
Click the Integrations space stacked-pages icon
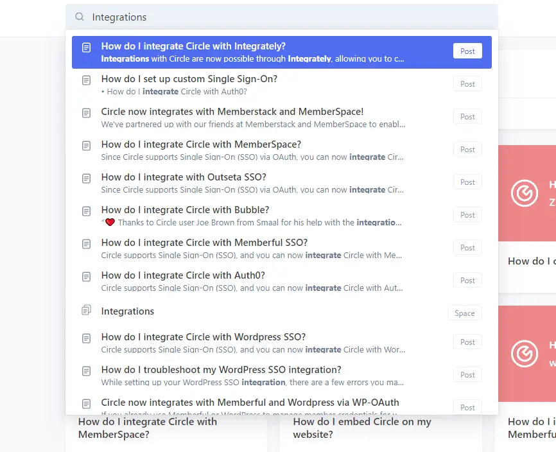point(86,311)
